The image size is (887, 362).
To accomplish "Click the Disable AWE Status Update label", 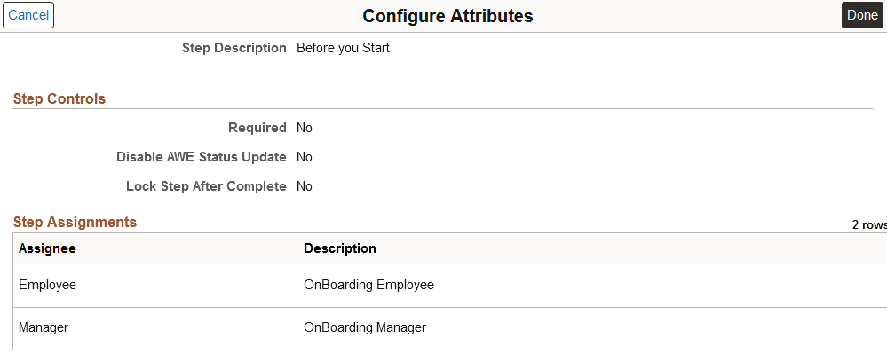I will 202,157.
